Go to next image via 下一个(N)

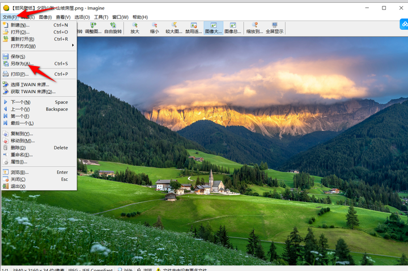39,102
